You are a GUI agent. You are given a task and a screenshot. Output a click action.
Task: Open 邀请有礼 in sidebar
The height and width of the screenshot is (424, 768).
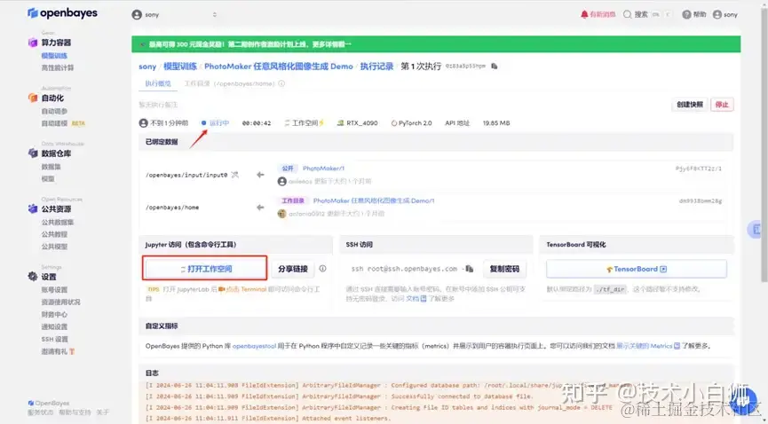pos(54,351)
